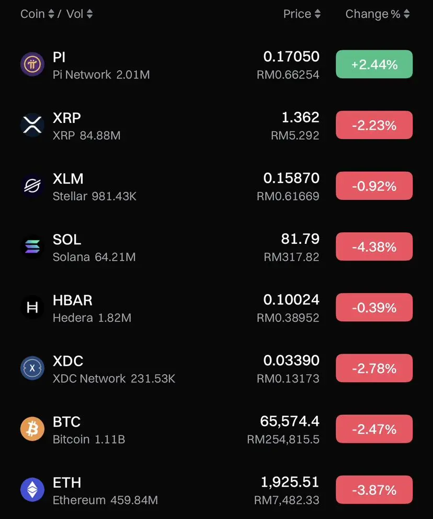Tap the Ethereum ETH logo icon
The width and height of the screenshot is (433, 519).
coord(32,490)
